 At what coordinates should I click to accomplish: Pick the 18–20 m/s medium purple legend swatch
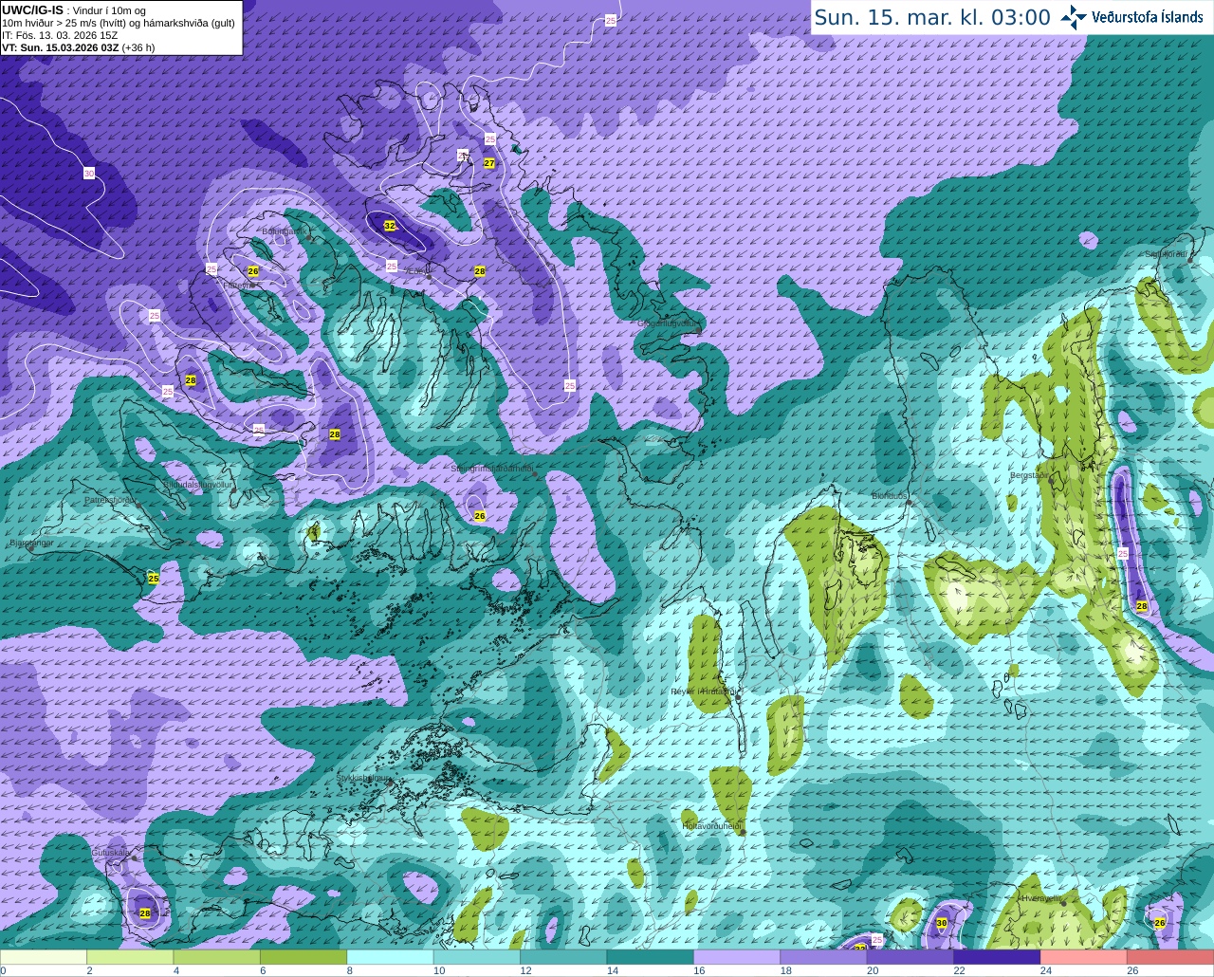pyautogui.click(x=824, y=957)
